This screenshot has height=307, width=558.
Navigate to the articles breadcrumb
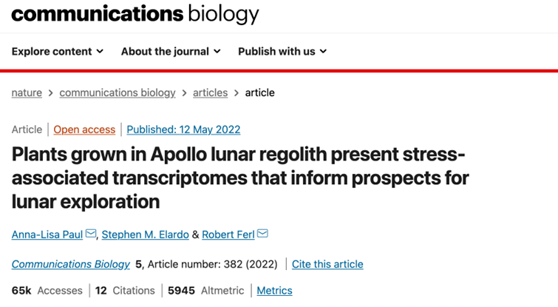click(210, 92)
